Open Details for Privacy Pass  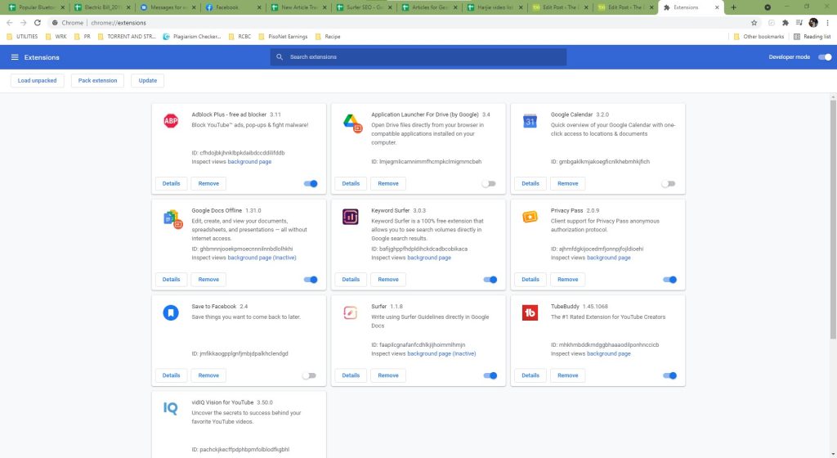click(x=530, y=280)
